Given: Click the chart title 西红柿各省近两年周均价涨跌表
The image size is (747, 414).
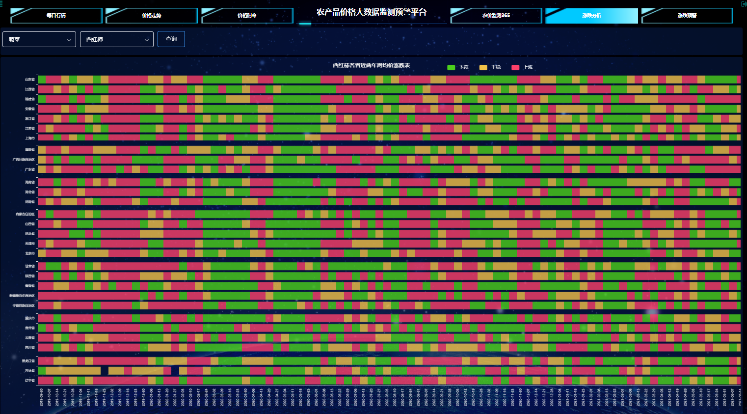Looking at the screenshot, I should pos(372,65).
